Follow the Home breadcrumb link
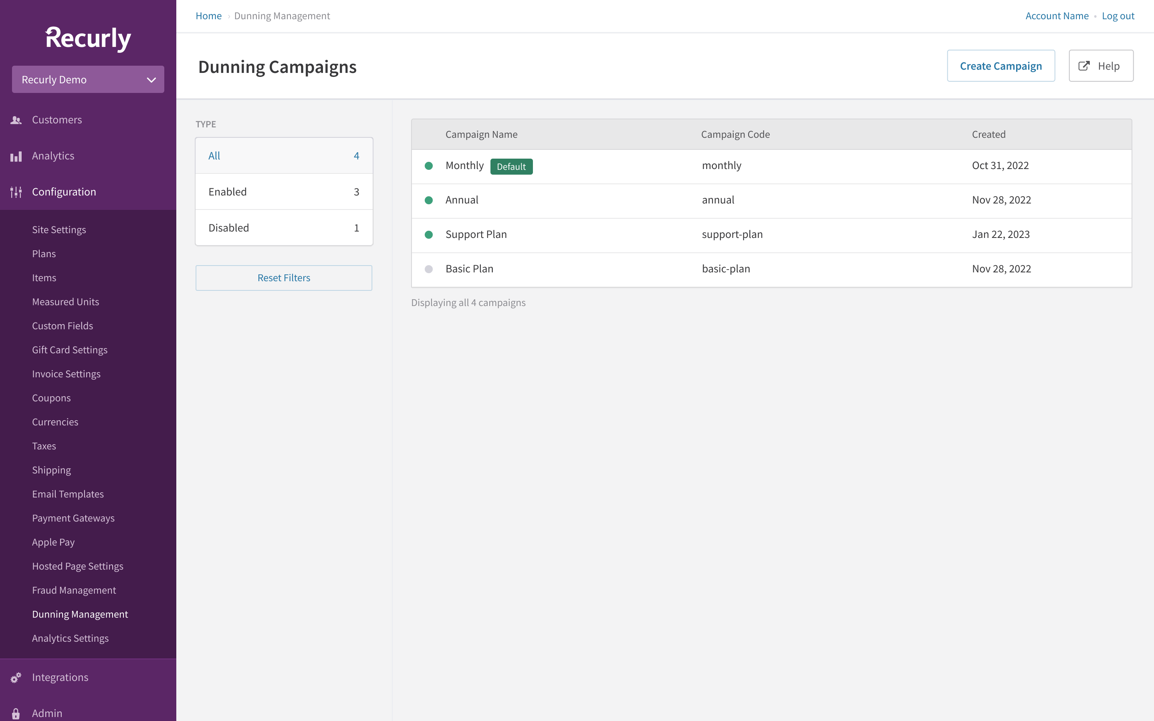Viewport: 1154px width, 721px height. tap(208, 15)
